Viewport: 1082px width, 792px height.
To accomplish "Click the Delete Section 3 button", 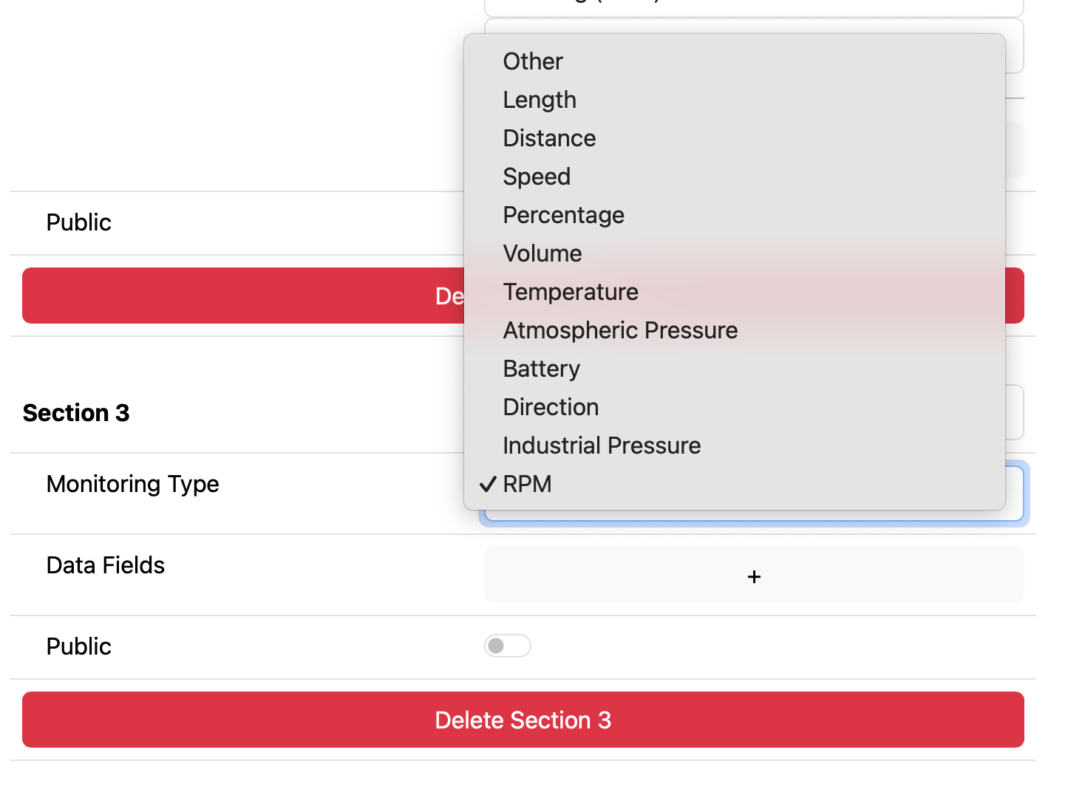I will pos(523,720).
